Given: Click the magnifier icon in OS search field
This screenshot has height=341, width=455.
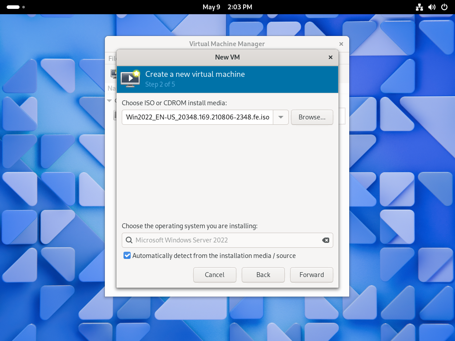Looking at the screenshot, I should click(x=129, y=240).
